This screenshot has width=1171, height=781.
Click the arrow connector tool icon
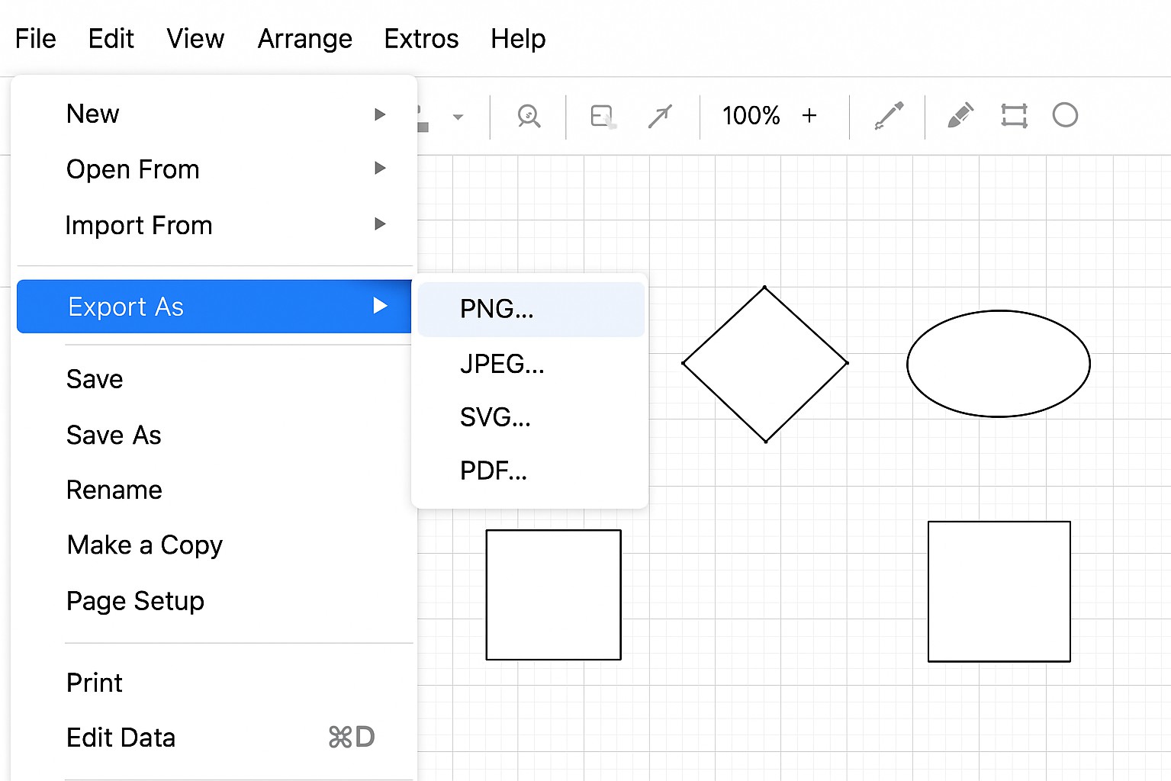pyautogui.click(x=660, y=116)
